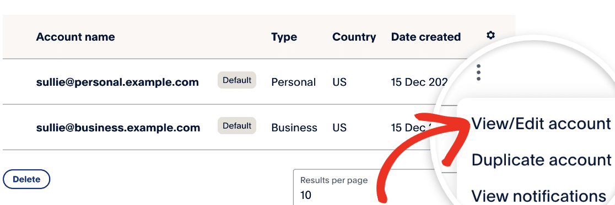The width and height of the screenshot is (615, 205).
Task: Sort by the Account name column header
Action: click(x=75, y=37)
